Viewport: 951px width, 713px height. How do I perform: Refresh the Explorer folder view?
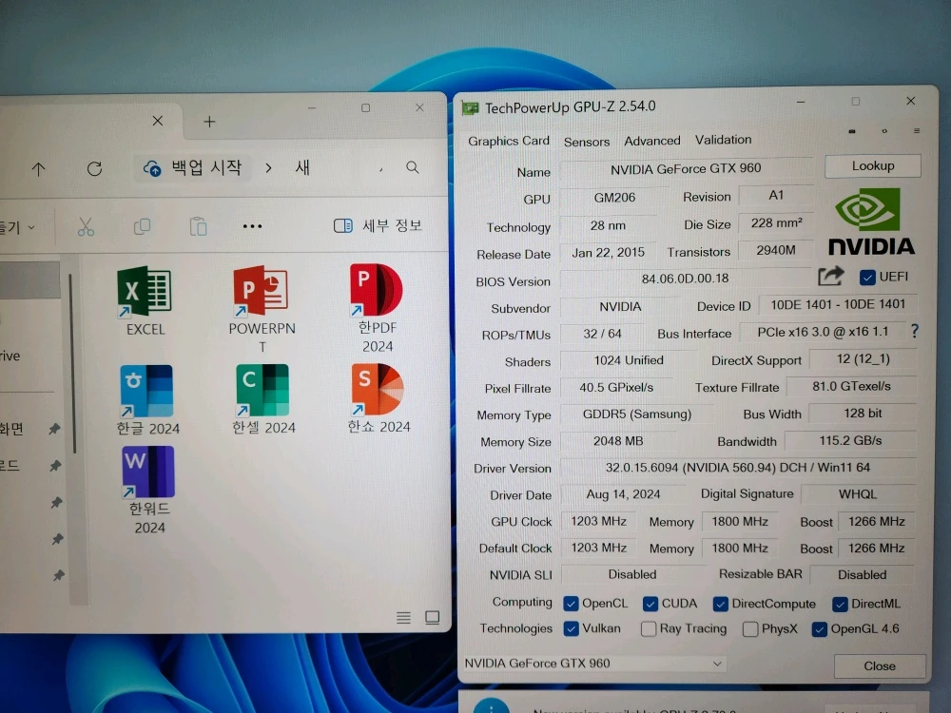(x=94, y=168)
